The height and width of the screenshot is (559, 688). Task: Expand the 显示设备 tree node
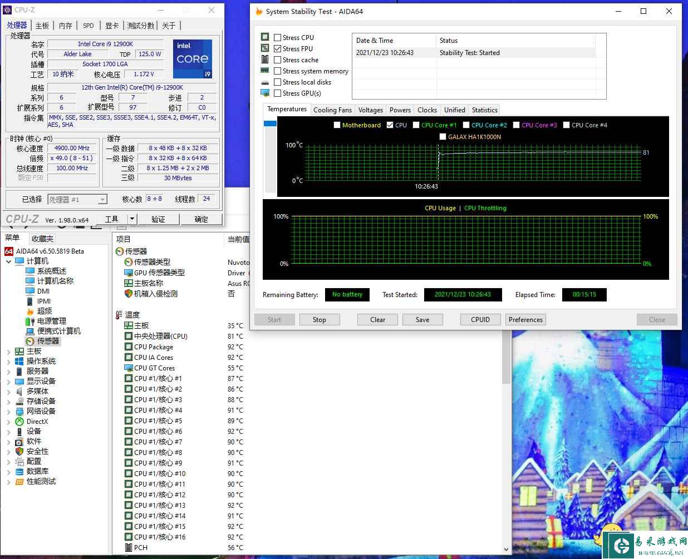coord(8,382)
